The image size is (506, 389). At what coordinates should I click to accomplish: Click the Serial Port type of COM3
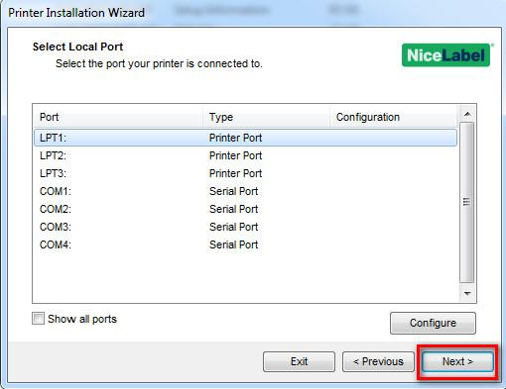point(233,227)
